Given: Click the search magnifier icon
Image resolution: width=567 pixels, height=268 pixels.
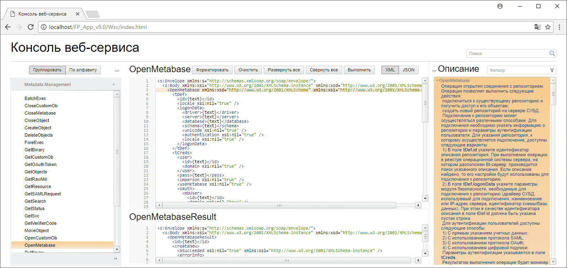Looking at the screenshot, I should (x=552, y=53).
